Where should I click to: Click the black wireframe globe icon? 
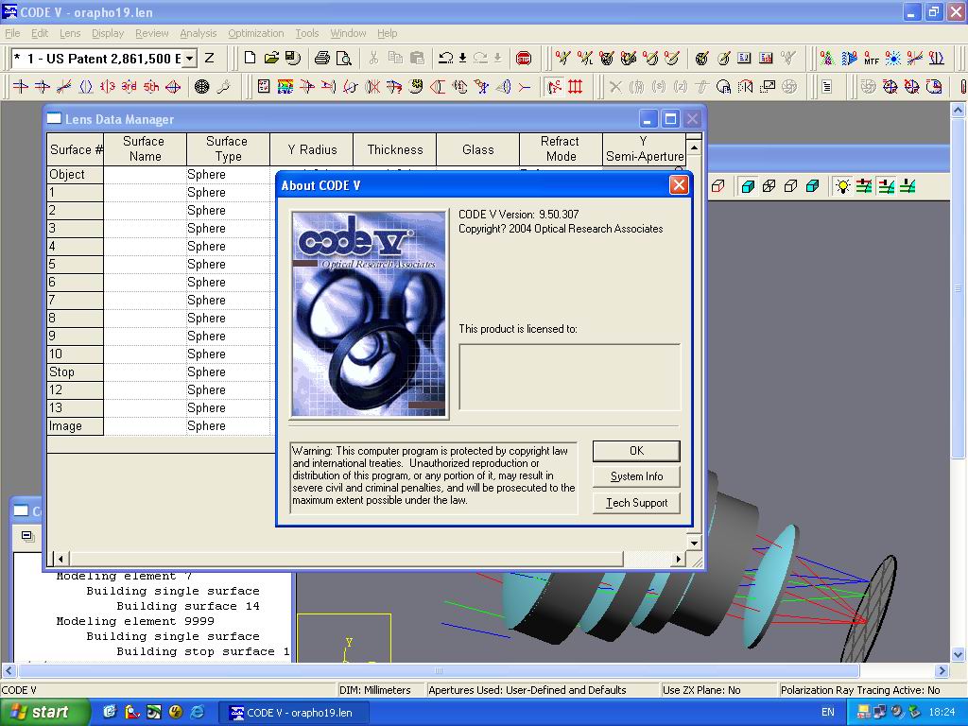pos(202,87)
